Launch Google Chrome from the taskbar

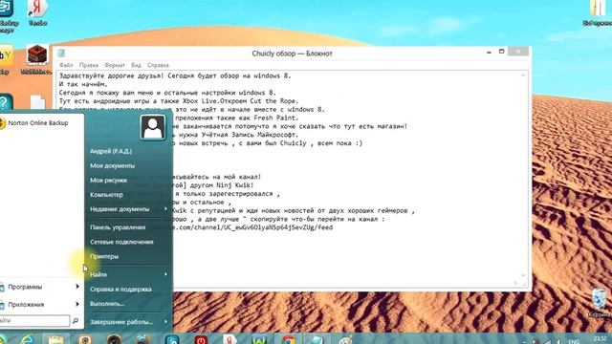click(x=289, y=339)
